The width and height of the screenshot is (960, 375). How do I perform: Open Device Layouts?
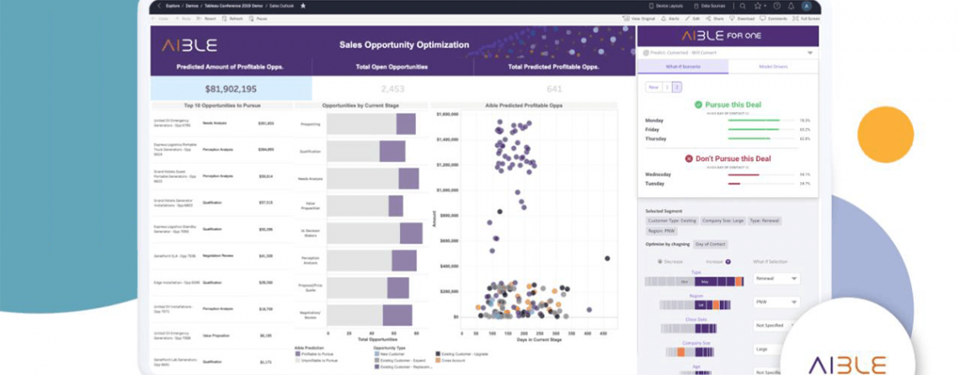[x=668, y=6]
